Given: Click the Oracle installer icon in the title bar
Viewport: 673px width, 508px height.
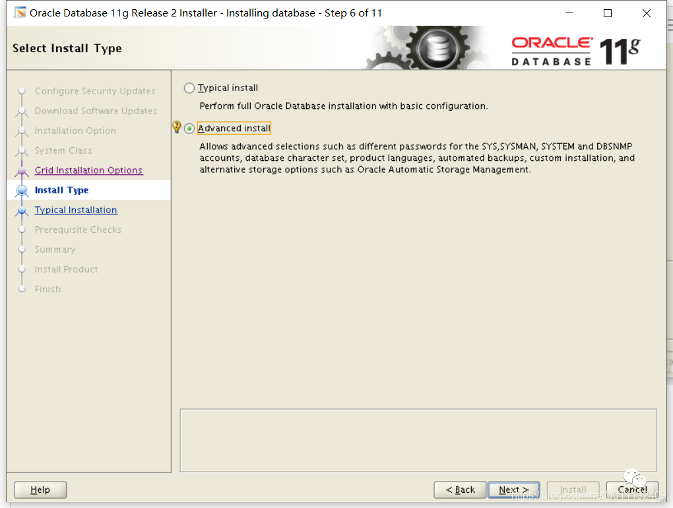Looking at the screenshot, I should [20, 13].
